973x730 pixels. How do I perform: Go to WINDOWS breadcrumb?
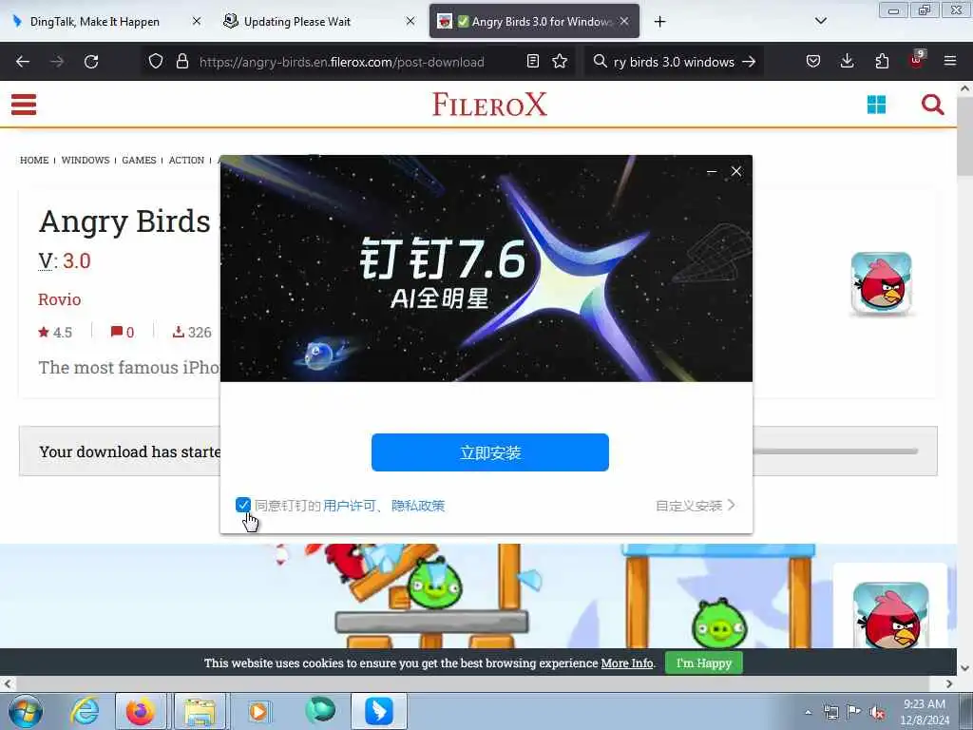[x=86, y=160]
